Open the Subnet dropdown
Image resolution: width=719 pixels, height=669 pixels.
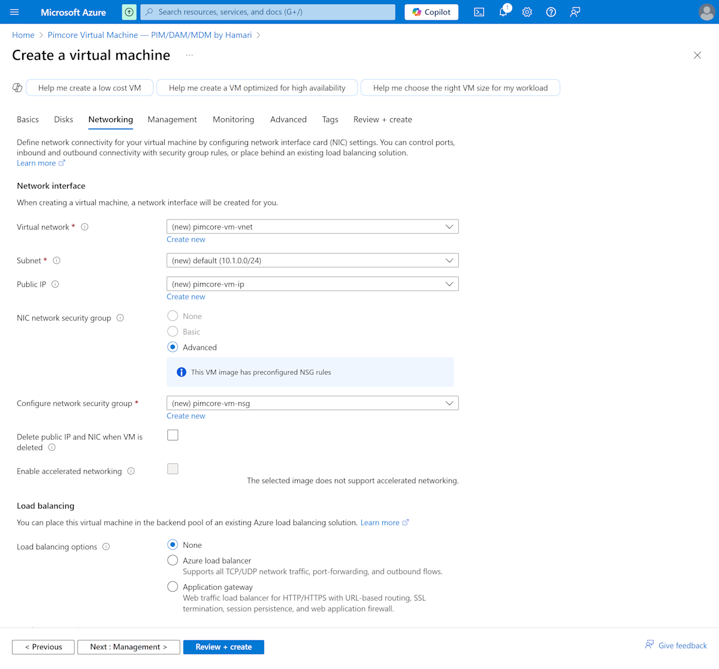pos(313,261)
